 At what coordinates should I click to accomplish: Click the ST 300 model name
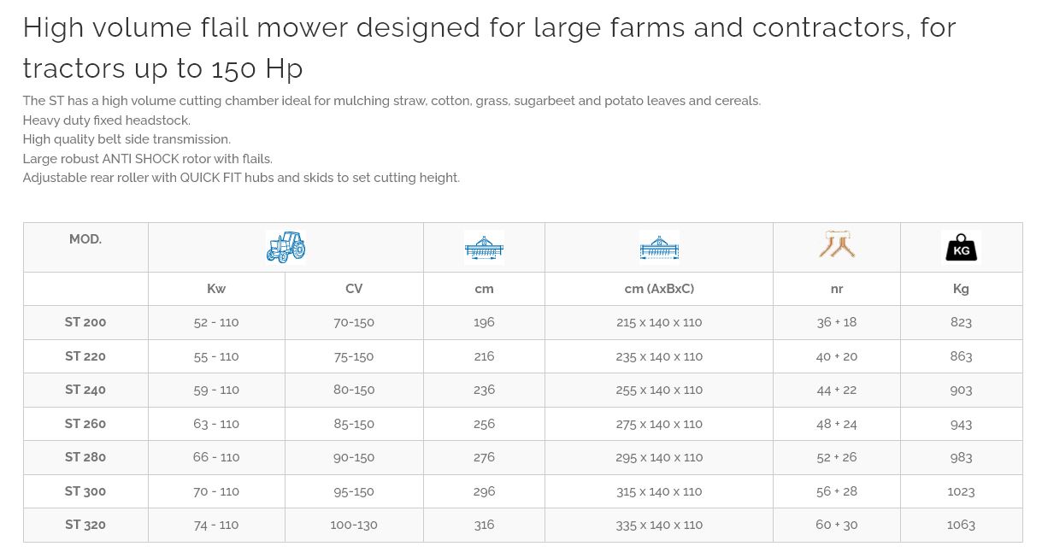coord(85,491)
